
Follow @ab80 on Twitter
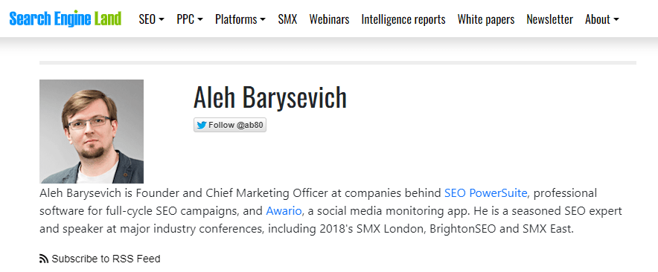[230, 126]
